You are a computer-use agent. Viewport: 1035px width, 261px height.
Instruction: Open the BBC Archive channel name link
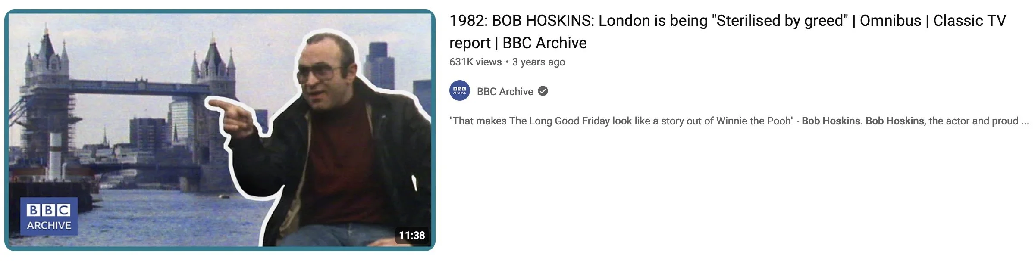[505, 91]
